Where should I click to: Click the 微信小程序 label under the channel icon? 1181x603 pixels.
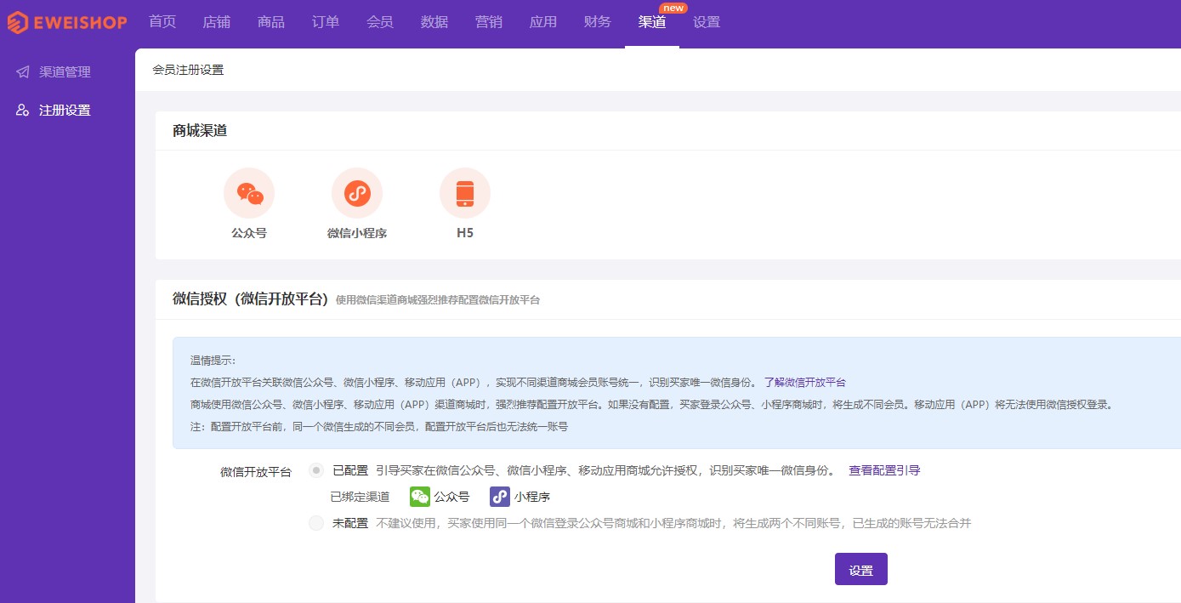(357, 233)
